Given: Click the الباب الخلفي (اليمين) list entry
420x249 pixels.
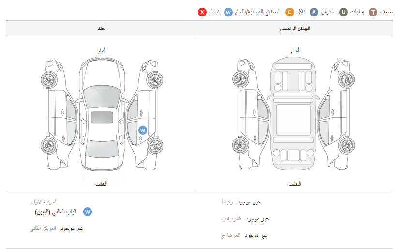Looking at the screenshot, I should tap(55, 212).
